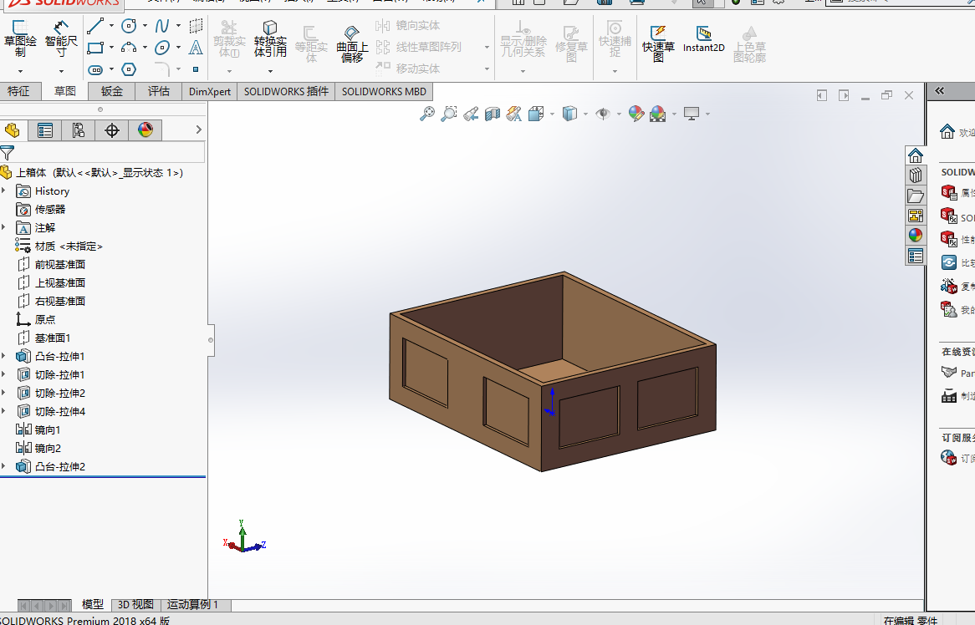Viewport: 975px width, 625px height.
Task: Open the Apply Scene dropdown arrow
Action: (x=674, y=114)
